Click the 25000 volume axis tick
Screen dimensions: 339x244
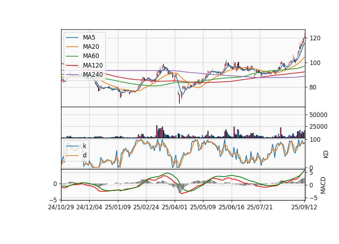(x=319, y=127)
